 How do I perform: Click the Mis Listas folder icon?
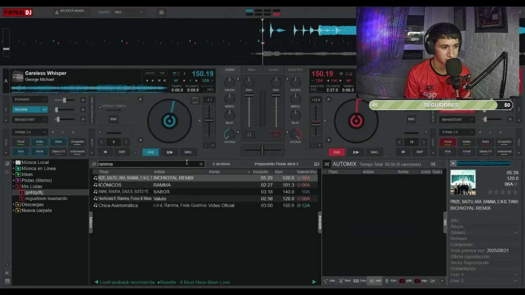[18, 186]
